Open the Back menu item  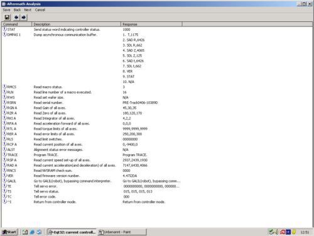tap(17, 10)
